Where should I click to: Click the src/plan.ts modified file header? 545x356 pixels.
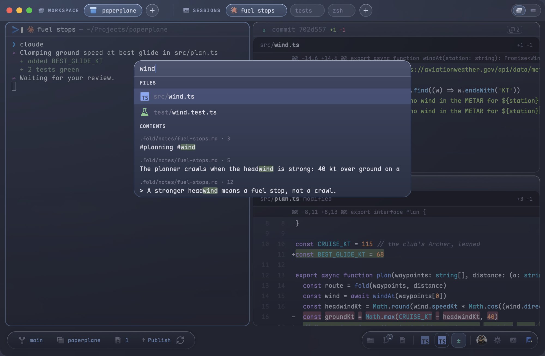(396, 199)
